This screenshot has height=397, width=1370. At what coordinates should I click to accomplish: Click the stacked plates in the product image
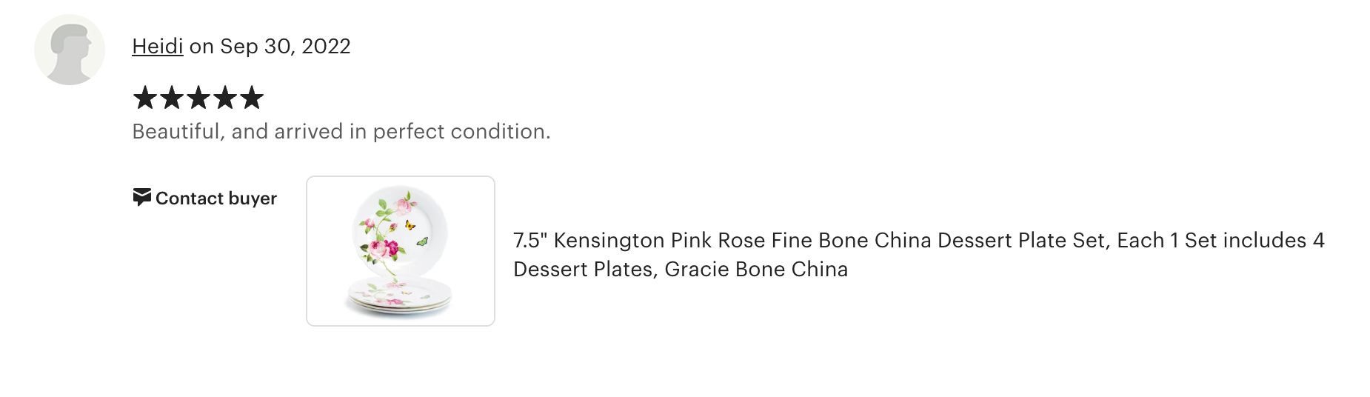[x=400, y=298]
